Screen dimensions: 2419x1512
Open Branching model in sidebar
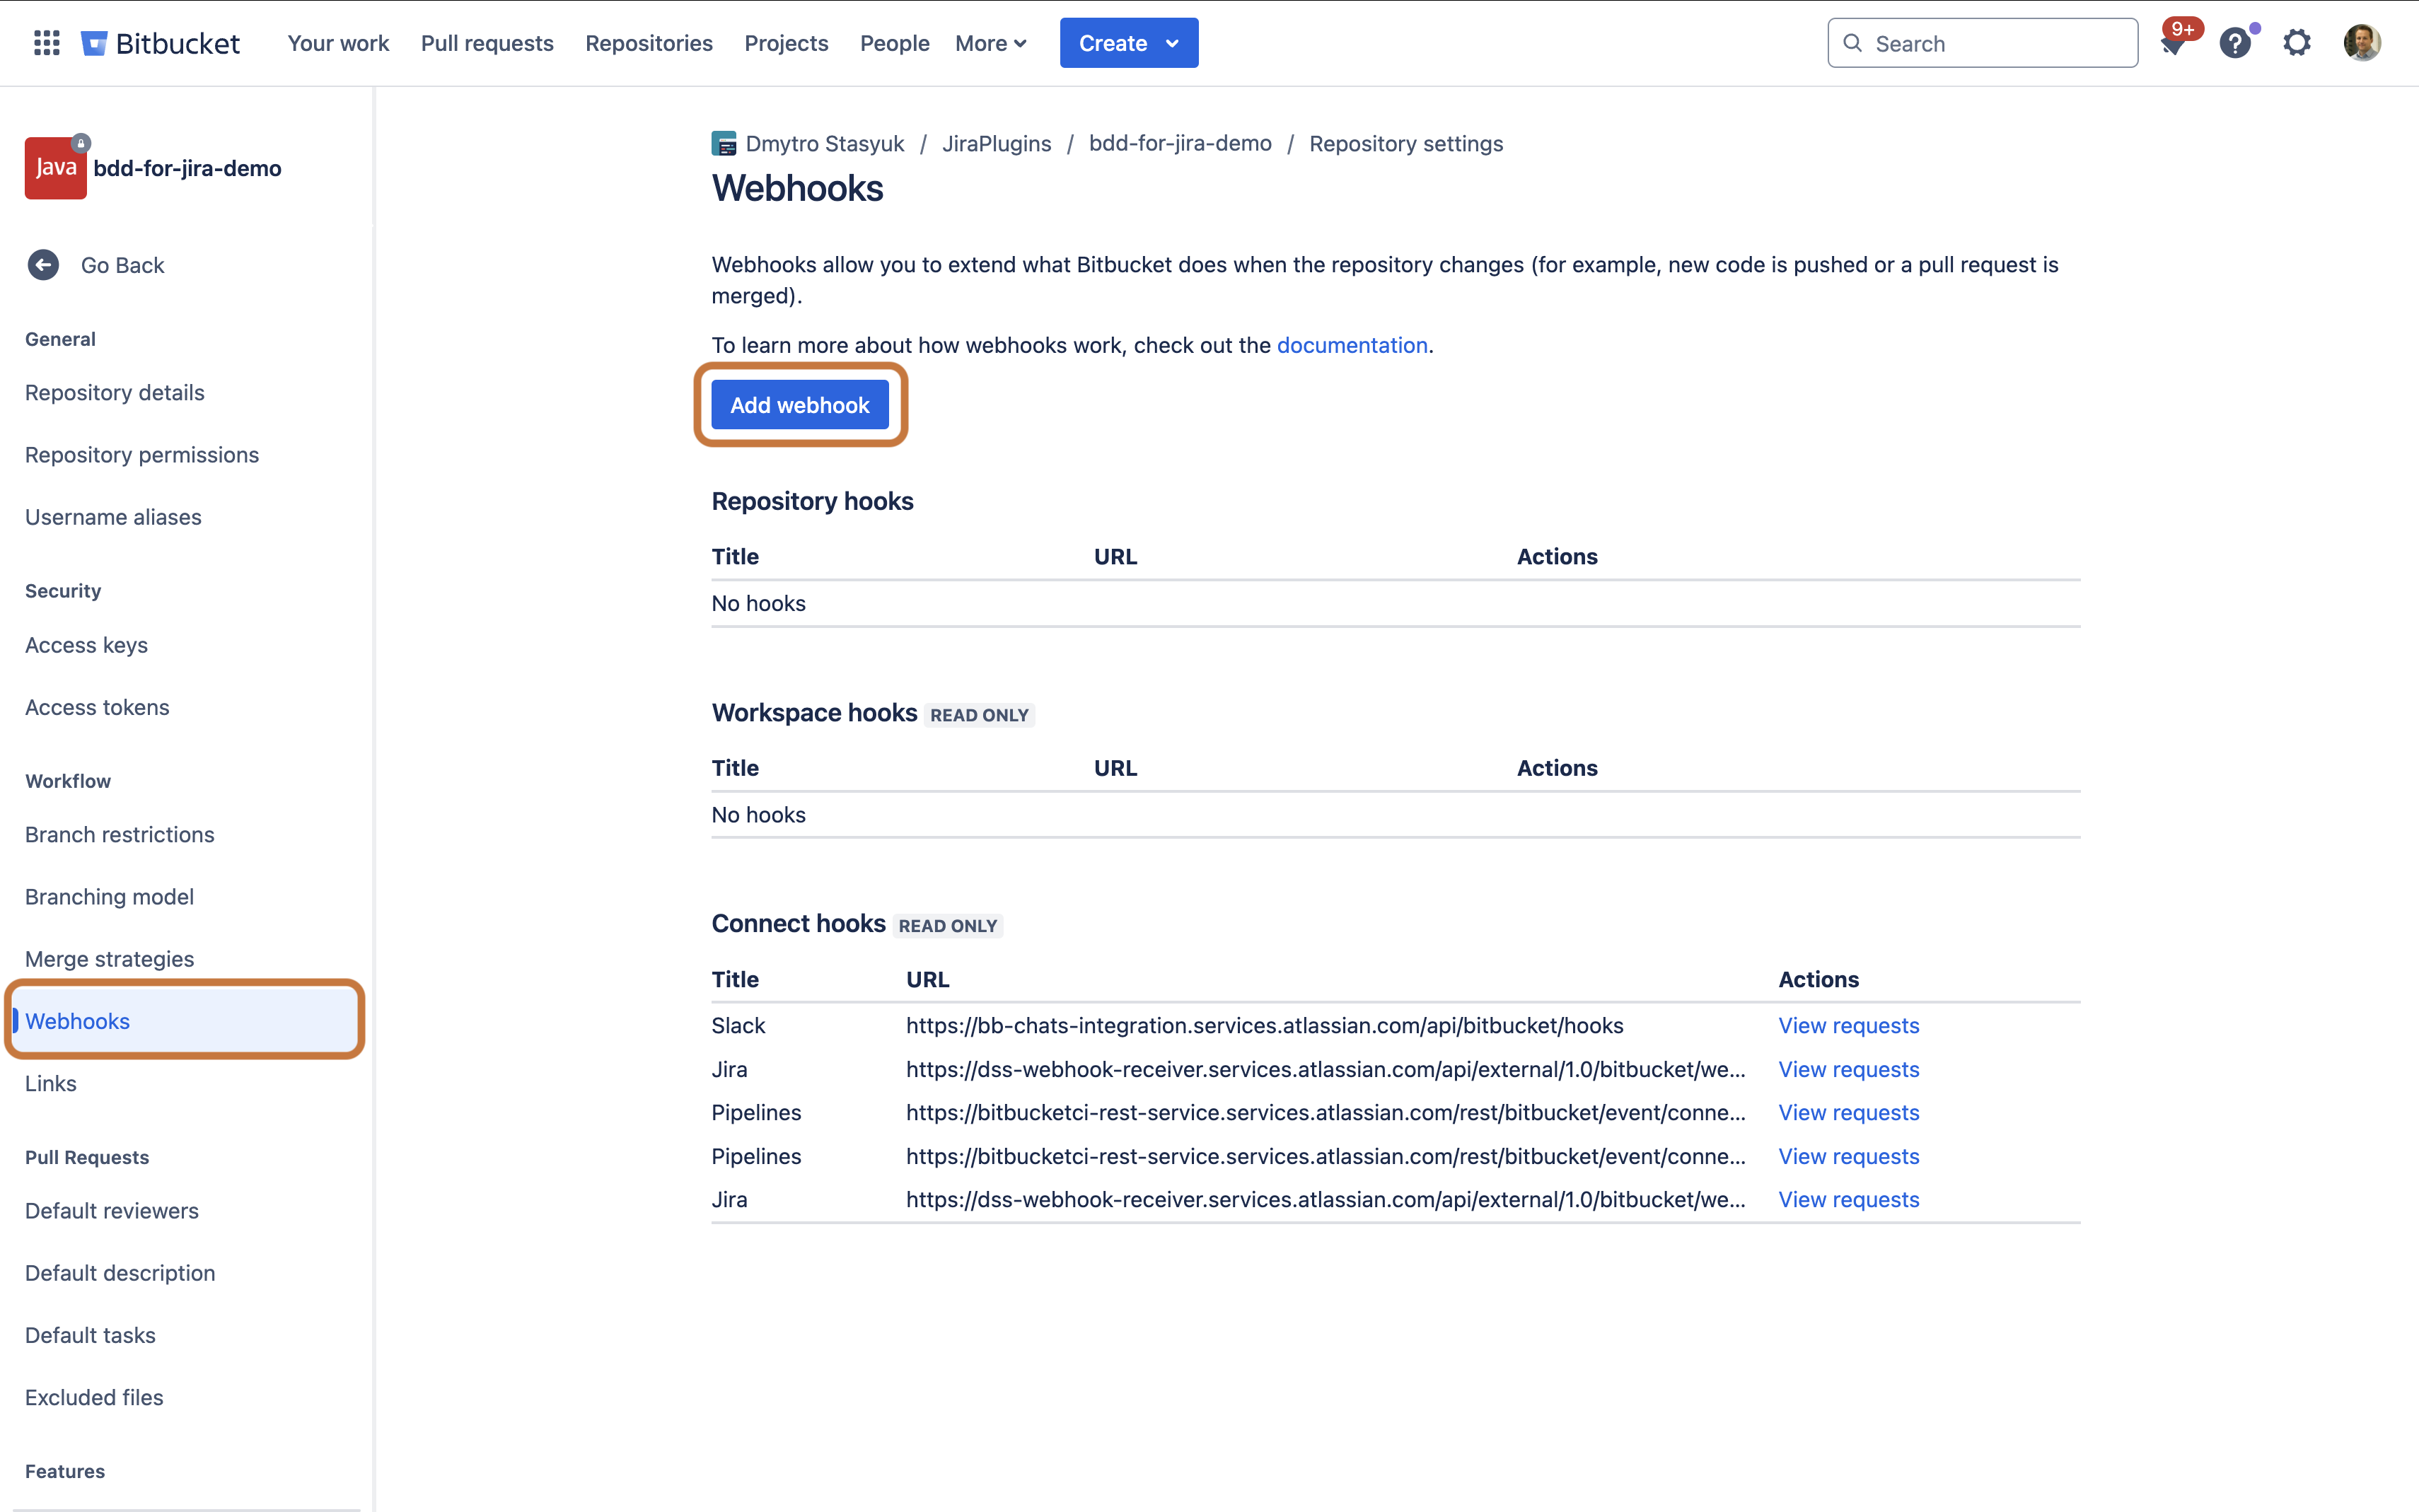(109, 897)
